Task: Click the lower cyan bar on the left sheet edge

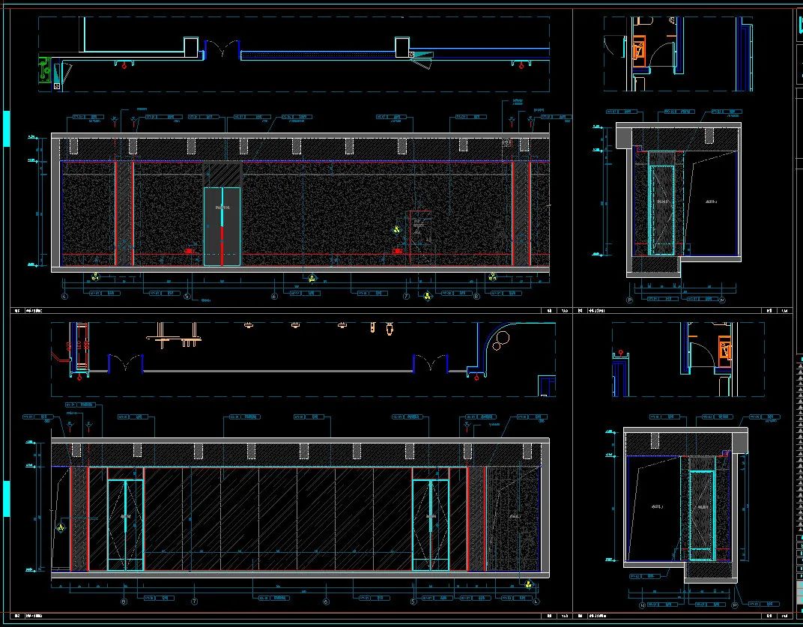Action: click(x=7, y=498)
